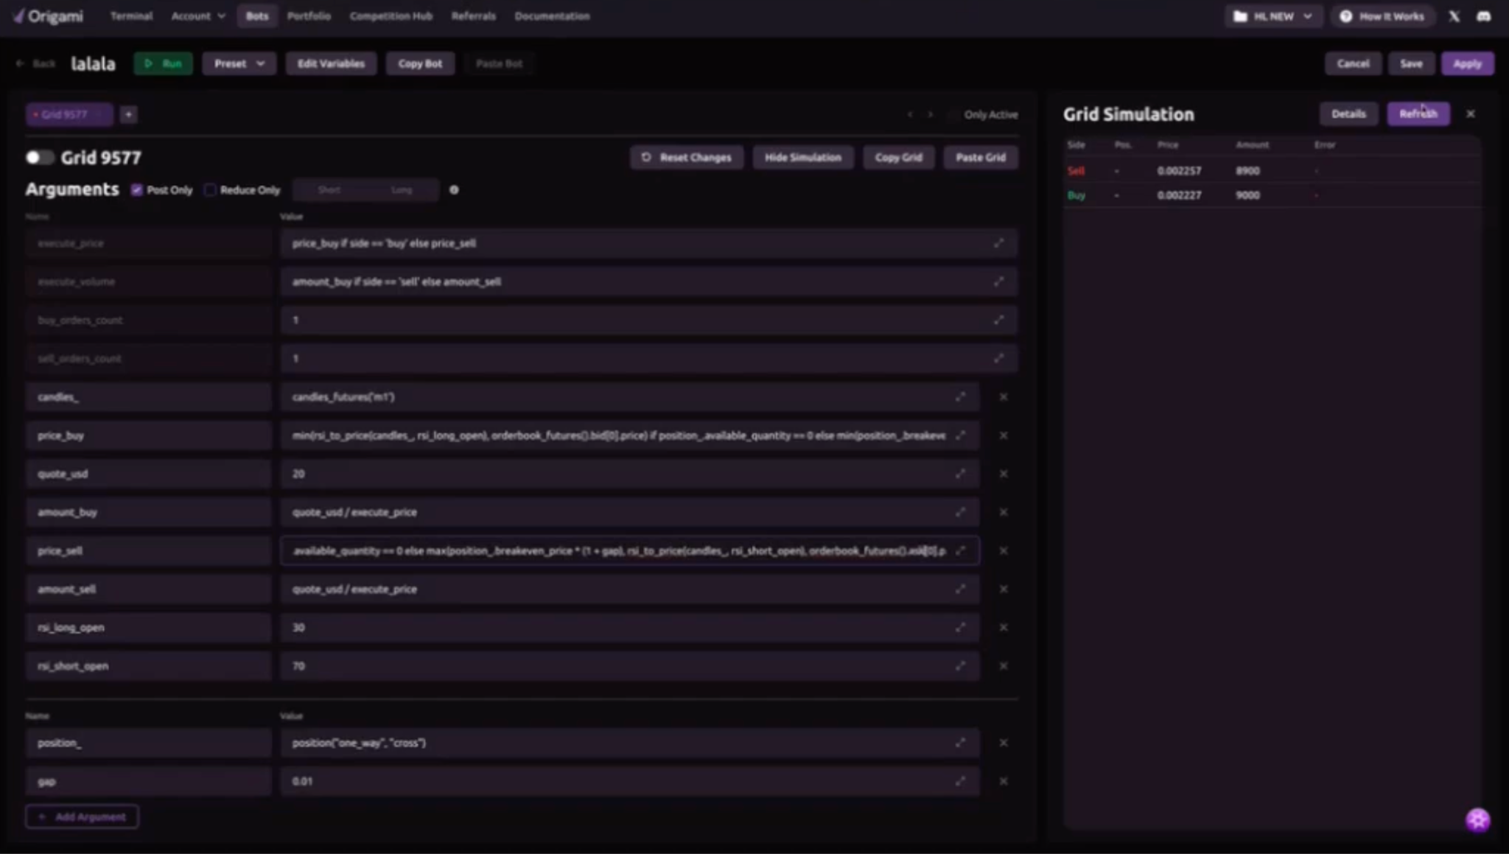Delete the quote_usd argument
Viewport: 1509px width, 854px height.
pyautogui.click(x=1004, y=474)
